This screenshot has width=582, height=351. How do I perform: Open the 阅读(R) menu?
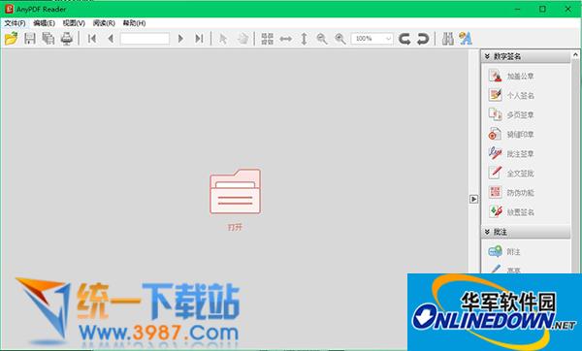(x=104, y=23)
